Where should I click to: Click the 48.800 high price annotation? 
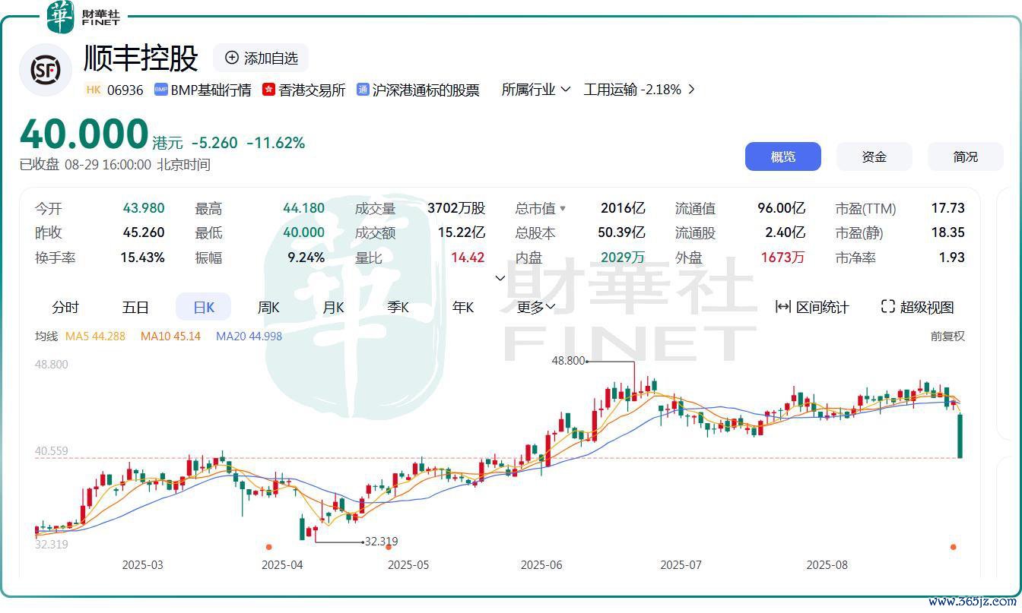click(568, 361)
